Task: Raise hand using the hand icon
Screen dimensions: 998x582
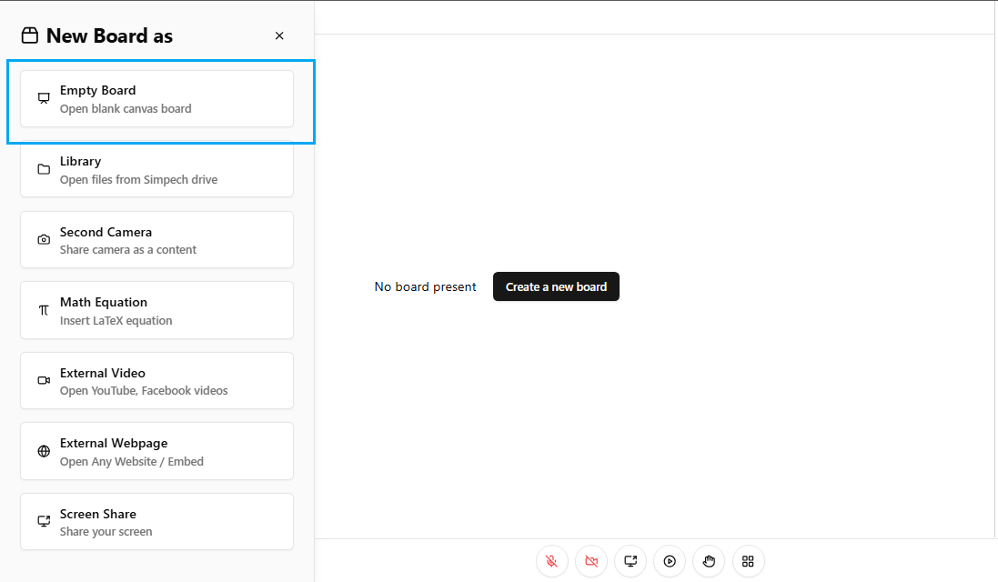Action: (709, 561)
